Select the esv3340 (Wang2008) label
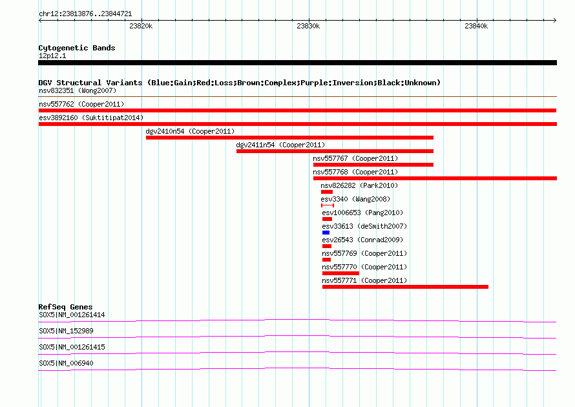 [x=355, y=199]
